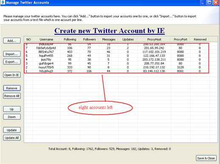Viewport: 220px width, 164px height.
Task: Sort by the Updates column header
Action: 128,39
